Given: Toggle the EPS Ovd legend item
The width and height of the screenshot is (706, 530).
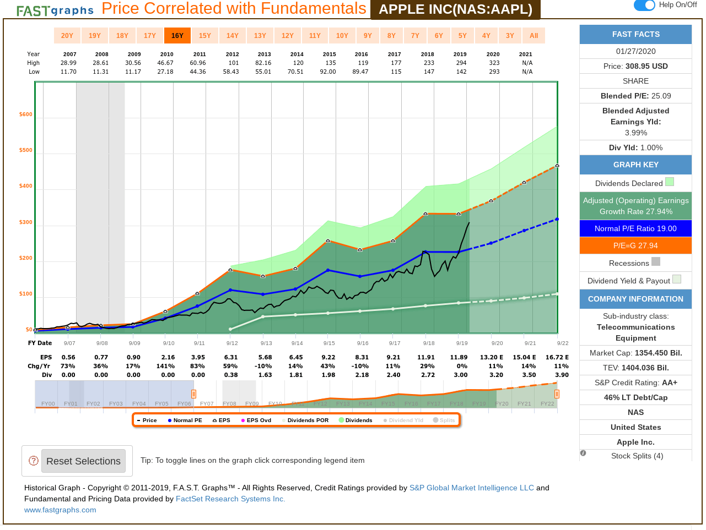Looking at the screenshot, I should point(256,420).
